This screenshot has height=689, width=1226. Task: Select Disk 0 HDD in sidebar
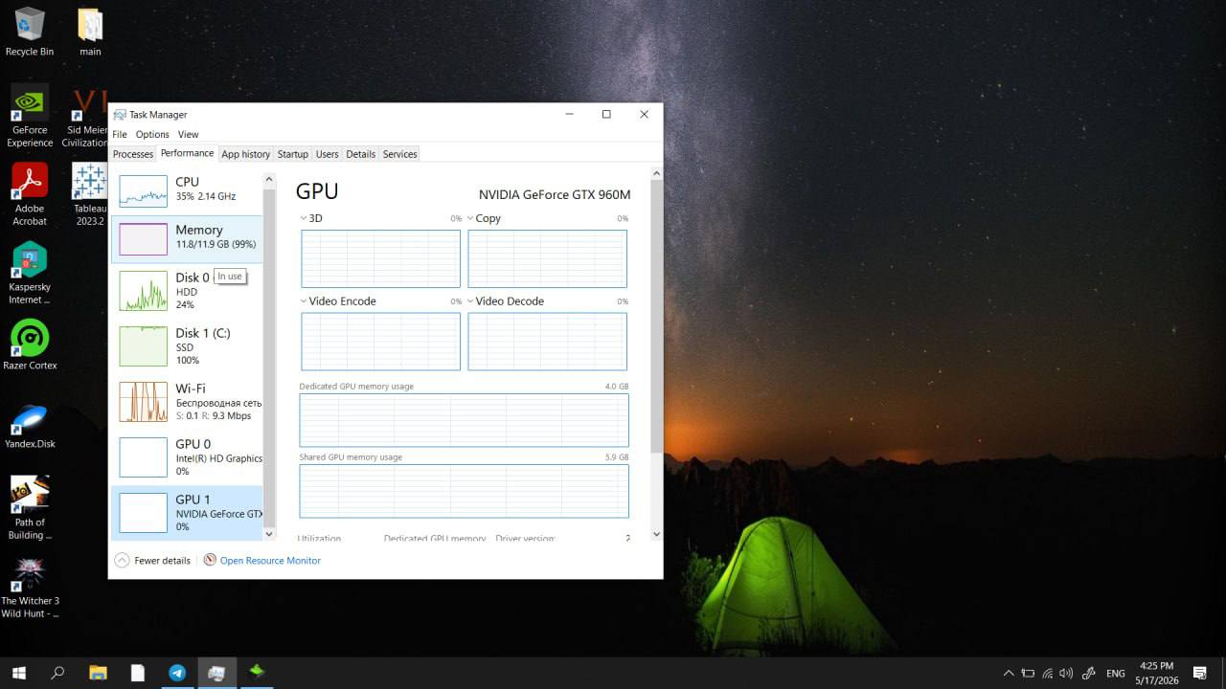pyautogui.click(x=187, y=291)
